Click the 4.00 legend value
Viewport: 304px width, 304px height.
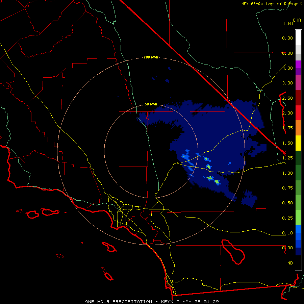287,68
